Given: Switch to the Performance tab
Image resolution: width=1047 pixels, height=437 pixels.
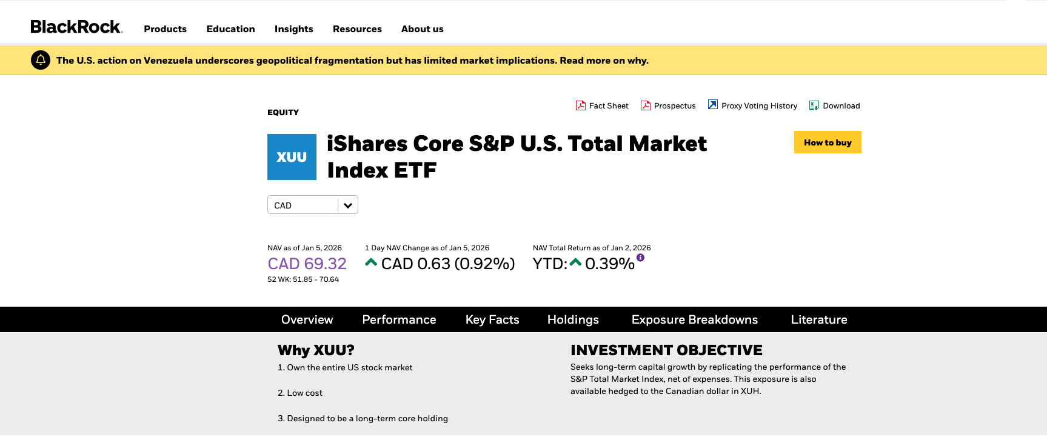Looking at the screenshot, I should tap(399, 319).
